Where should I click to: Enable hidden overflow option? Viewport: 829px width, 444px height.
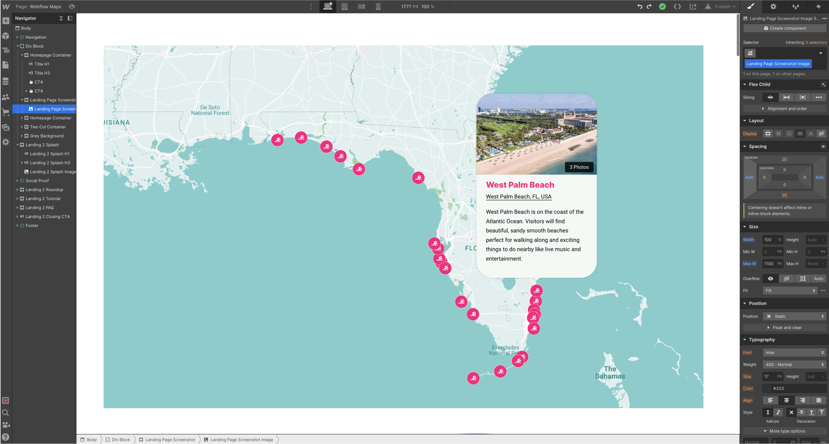click(x=787, y=278)
